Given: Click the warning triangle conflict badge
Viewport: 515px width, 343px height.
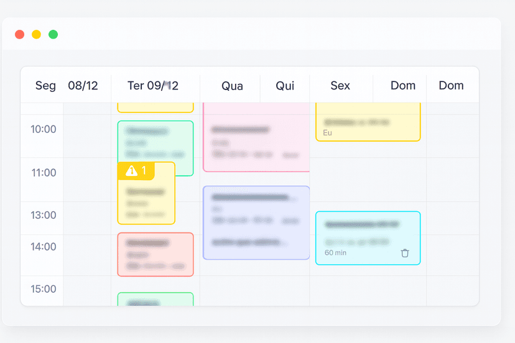Looking at the screenshot, I should pyautogui.click(x=136, y=170).
